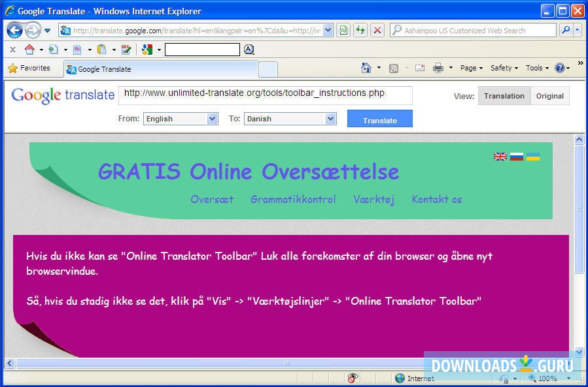Click the horizontal scrollbar left arrow
Image resolution: width=588 pixels, height=387 pixels.
(10, 363)
